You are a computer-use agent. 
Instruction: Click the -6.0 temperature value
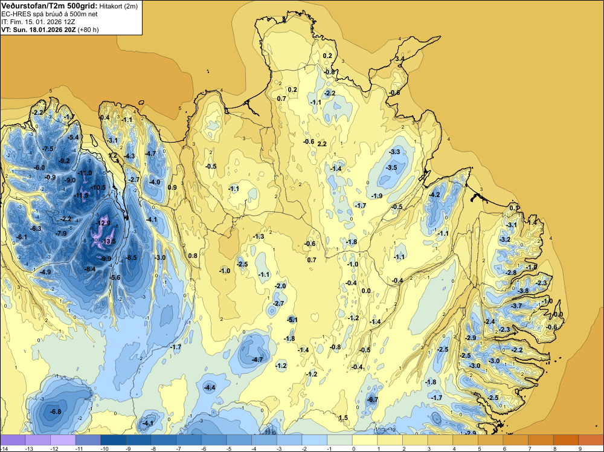click(x=39, y=167)
